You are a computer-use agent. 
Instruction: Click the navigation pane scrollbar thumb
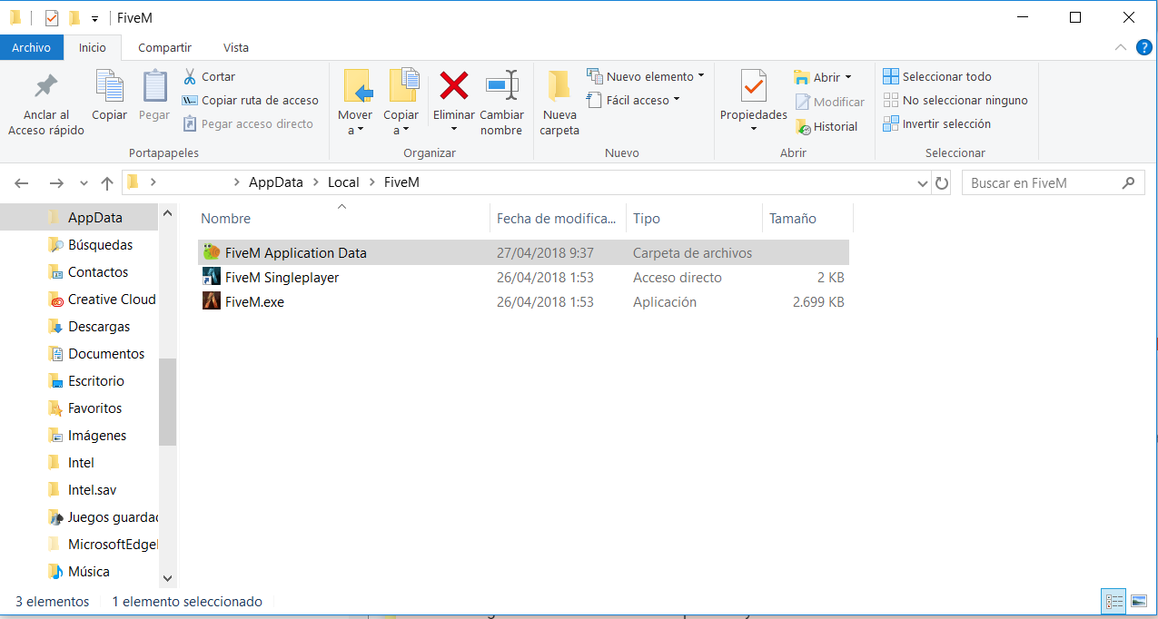[x=167, y=401]
